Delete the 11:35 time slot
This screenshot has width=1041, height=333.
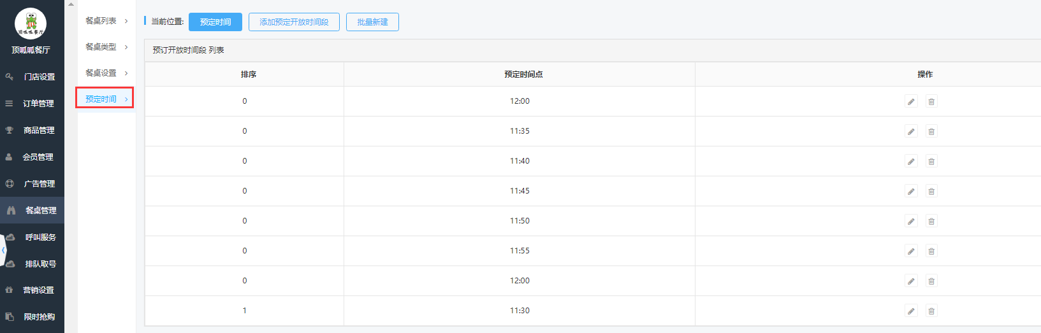[x=931, y=132]
